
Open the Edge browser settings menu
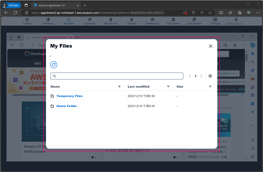(258, 13)
